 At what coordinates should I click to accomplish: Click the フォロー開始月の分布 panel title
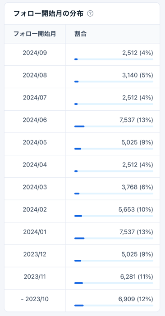point(48,14)
